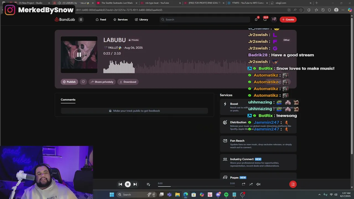354x199 pixels.
Task: Open the Library page
Action: [x=141, y=20]
